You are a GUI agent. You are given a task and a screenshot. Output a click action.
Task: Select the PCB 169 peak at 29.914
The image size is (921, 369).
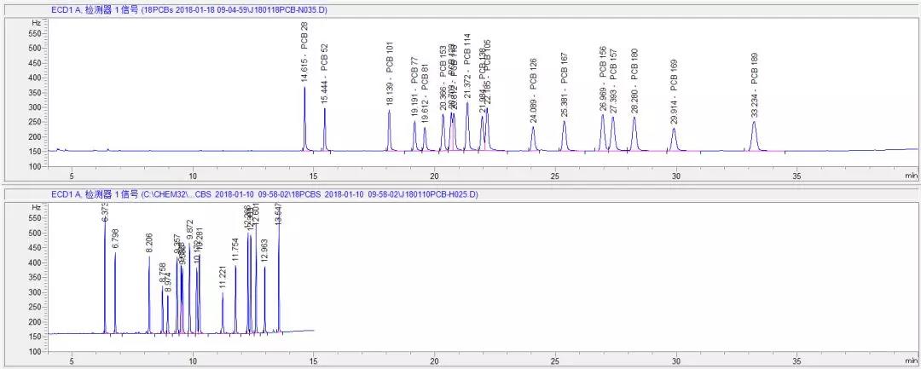tap(674, 138)
